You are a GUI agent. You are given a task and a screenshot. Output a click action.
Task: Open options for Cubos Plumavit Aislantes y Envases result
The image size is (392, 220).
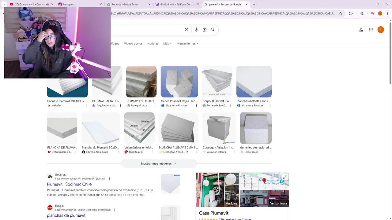[x=196, y=105]
